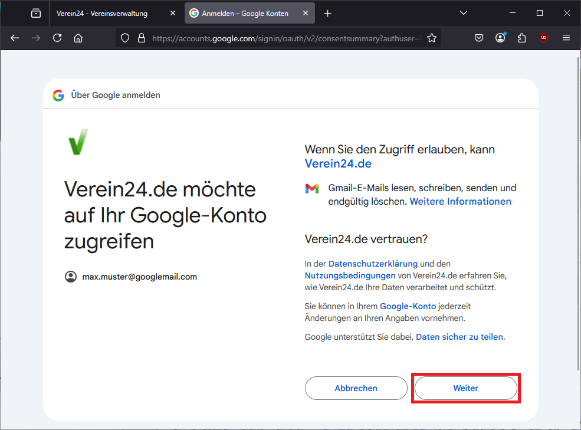Open the Firefox hamburger menu
Image resolution: width=581 pixels, height=430 pixels.
click(566, 38)
